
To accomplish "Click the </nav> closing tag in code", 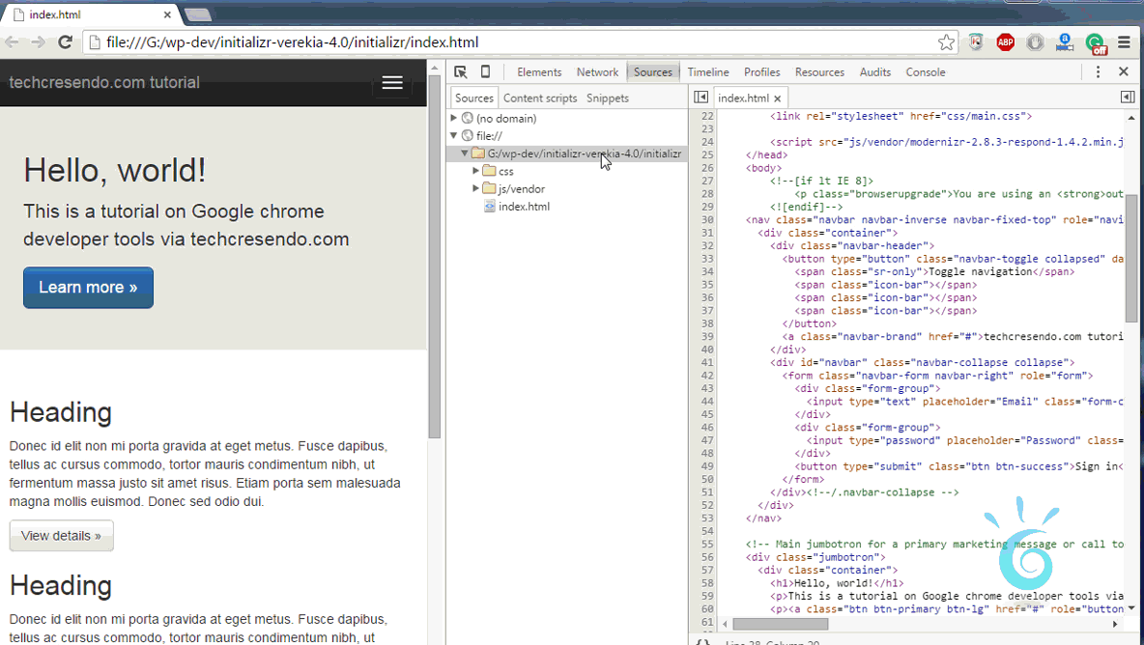I will [764, 519].
